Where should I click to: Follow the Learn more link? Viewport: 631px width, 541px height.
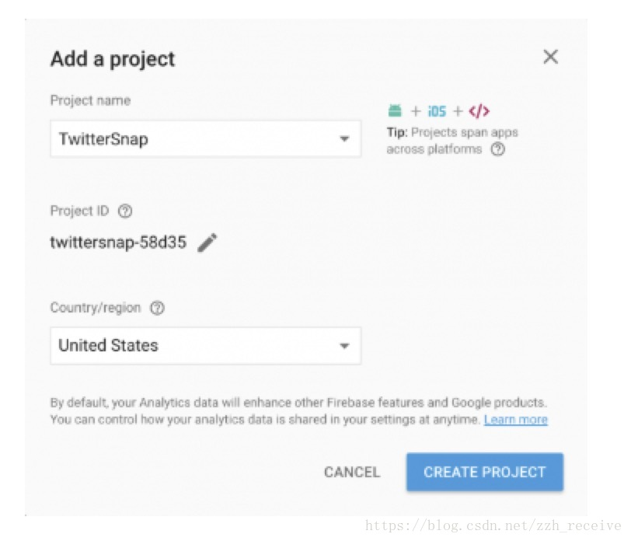coord(515,420)
